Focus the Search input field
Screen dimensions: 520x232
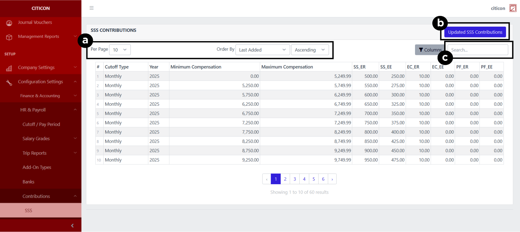coord(478,50)
